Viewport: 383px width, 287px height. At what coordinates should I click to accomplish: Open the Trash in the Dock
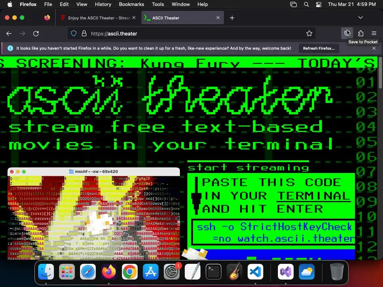click(x=337, y=272)
